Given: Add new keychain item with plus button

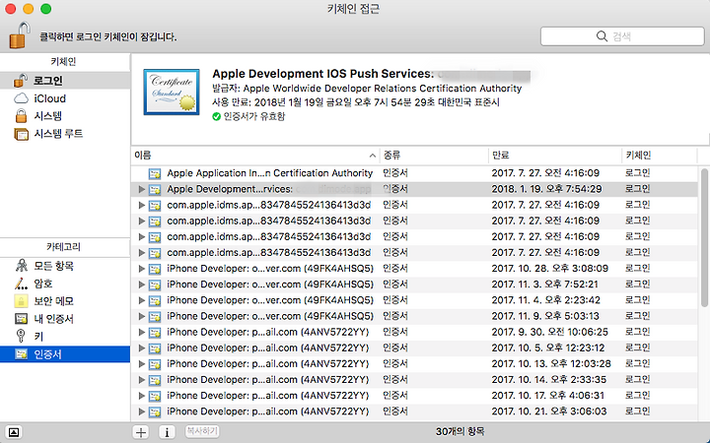Looking at the screenshot, I should tap(141, 432).
